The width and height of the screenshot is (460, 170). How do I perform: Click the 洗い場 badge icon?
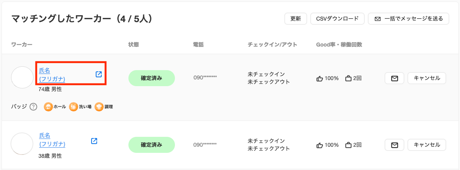coord(73,107)
